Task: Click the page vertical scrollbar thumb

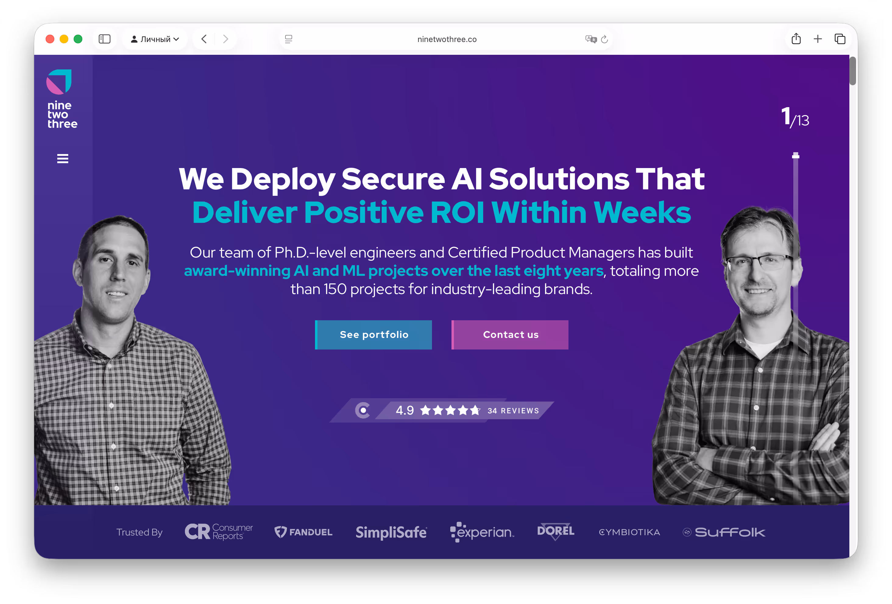Action: [x=852, y=71]
